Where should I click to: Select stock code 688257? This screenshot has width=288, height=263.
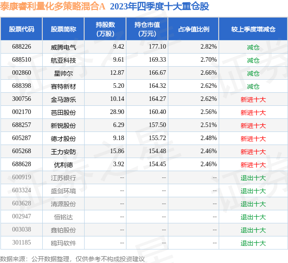[22, 125]
